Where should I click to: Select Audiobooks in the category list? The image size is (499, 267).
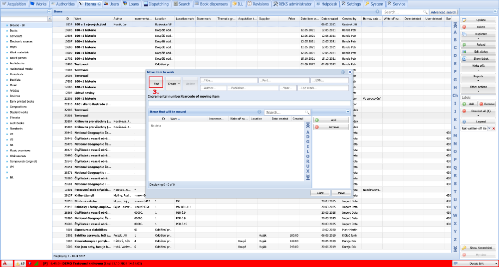(x=17, y=63)
